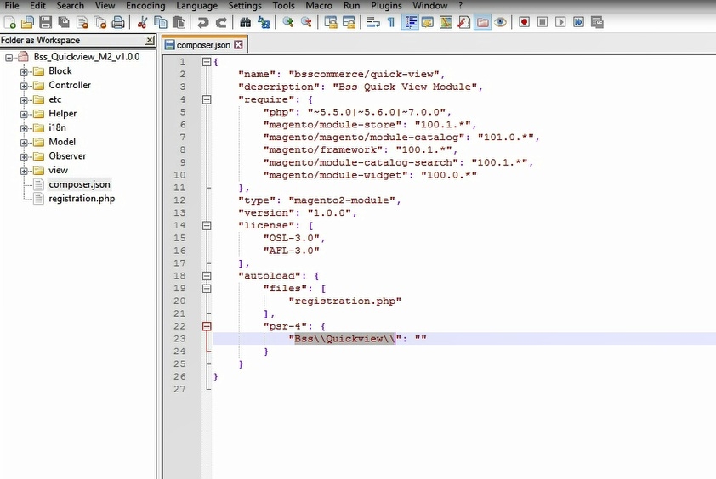The height and width of the screenshot is (479, 716).
Task: Toggle file monitoring eye icon
Action: (500, 22)
